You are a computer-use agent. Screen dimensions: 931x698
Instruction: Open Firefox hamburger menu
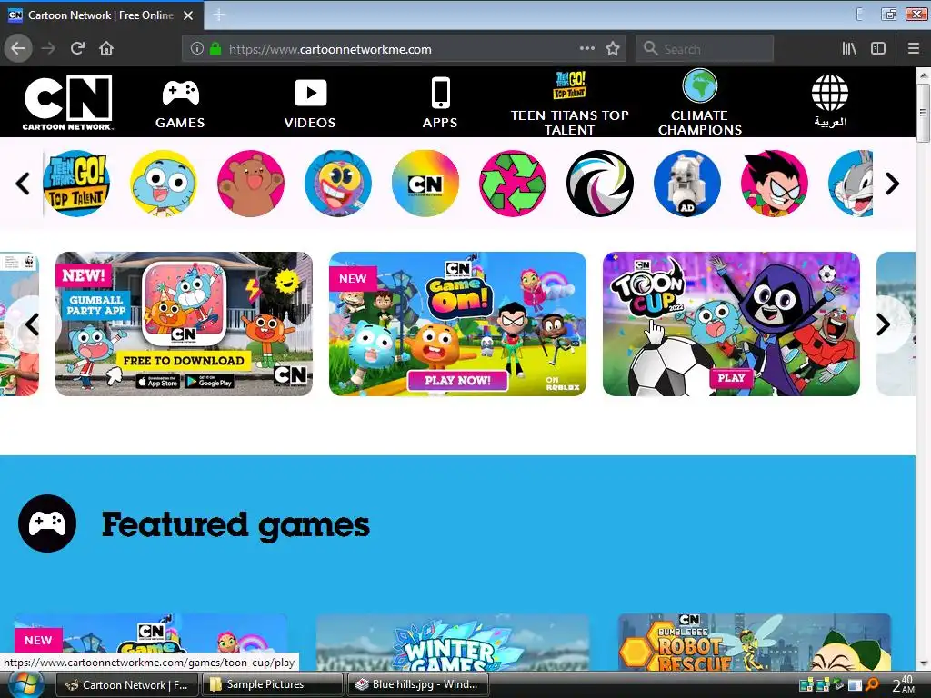pos(914,49)
